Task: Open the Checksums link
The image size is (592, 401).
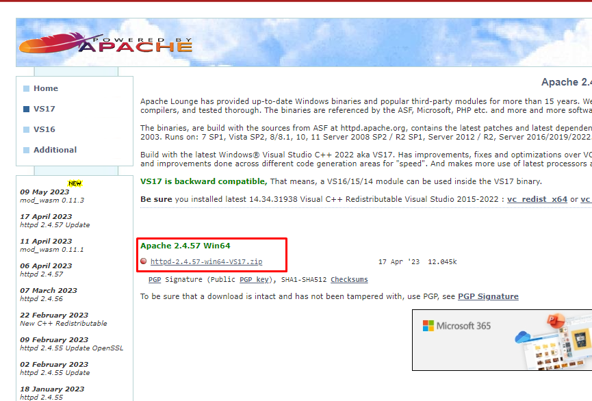Action: point(350,279)
